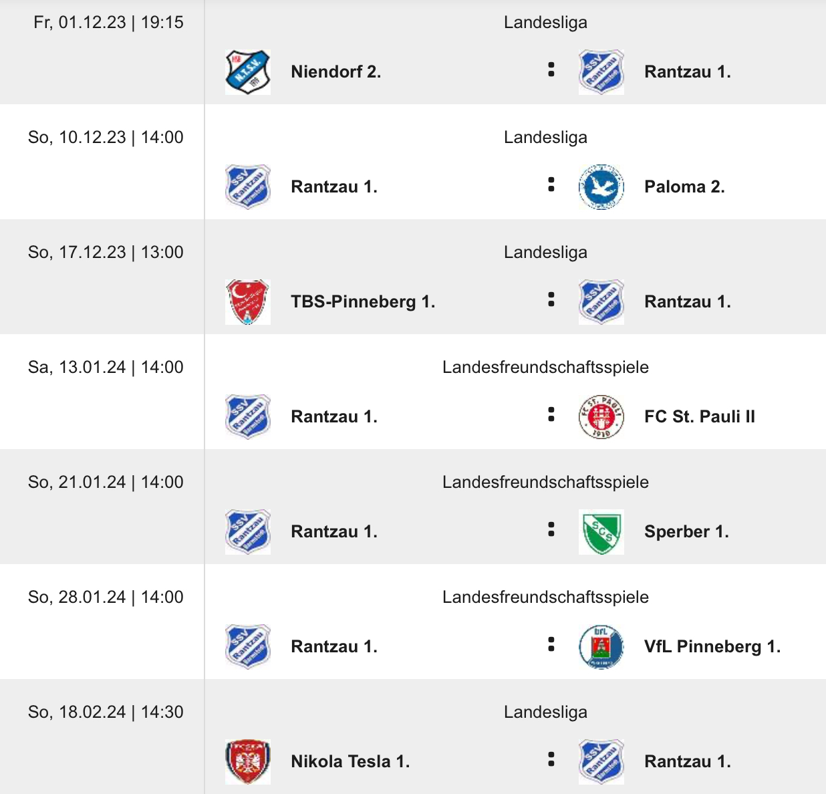Open the Nikola Tesla 1. team link
This screenshot has width=826, height=794.
[x=350, y=761]
